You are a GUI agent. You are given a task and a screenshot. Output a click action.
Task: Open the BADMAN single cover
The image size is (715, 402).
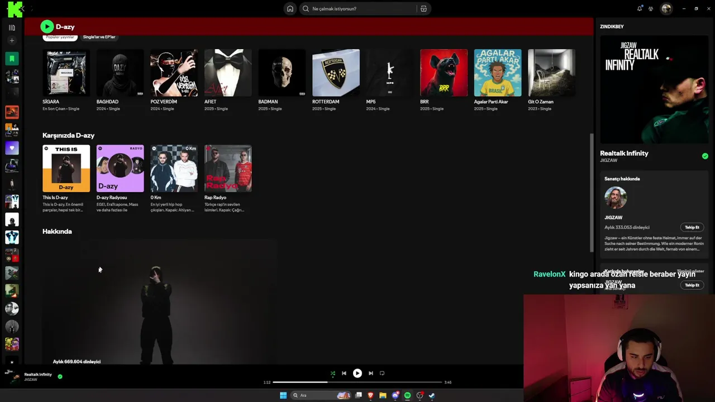coord(282,73)
